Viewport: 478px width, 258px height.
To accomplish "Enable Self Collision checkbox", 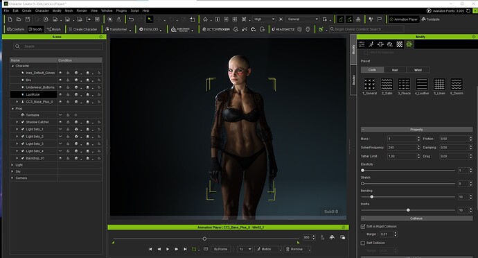I will point(363,243).
